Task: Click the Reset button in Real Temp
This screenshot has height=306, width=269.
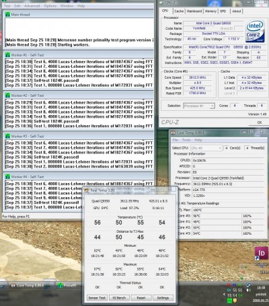Action: point(141,298)
